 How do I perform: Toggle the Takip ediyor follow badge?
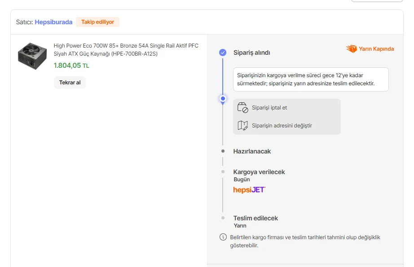(x=97, y=22)
